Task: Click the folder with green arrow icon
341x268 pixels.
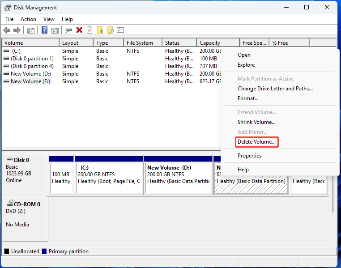Action: click(100, 30)
